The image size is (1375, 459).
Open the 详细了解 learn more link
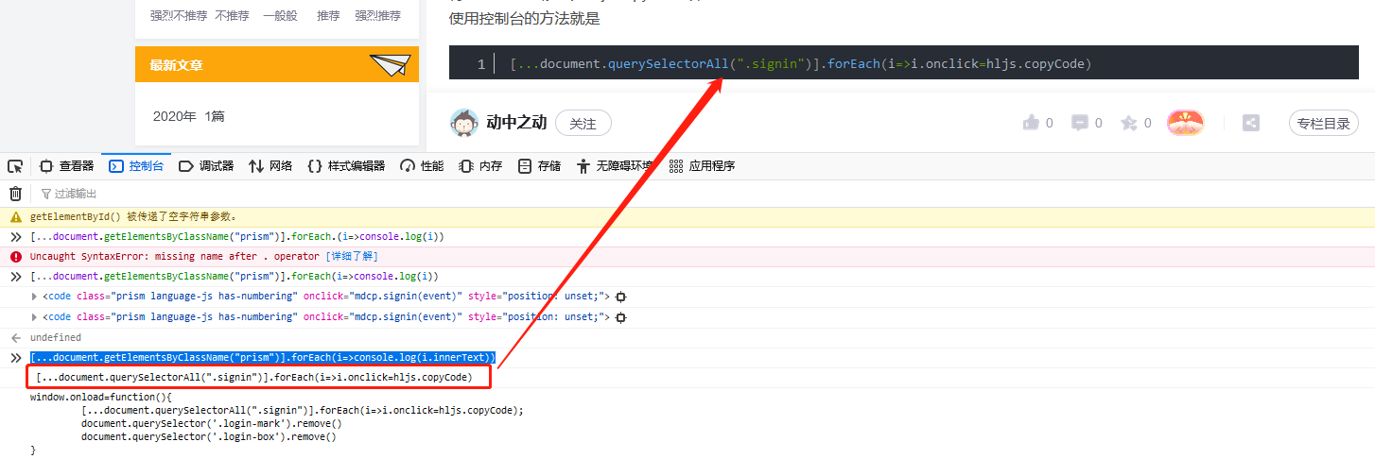tap(352, 257)
